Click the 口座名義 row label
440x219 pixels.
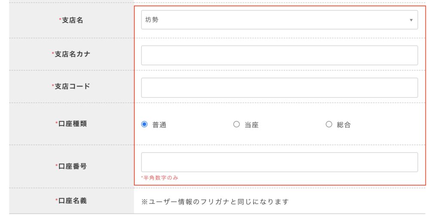[x=72, y=201]
